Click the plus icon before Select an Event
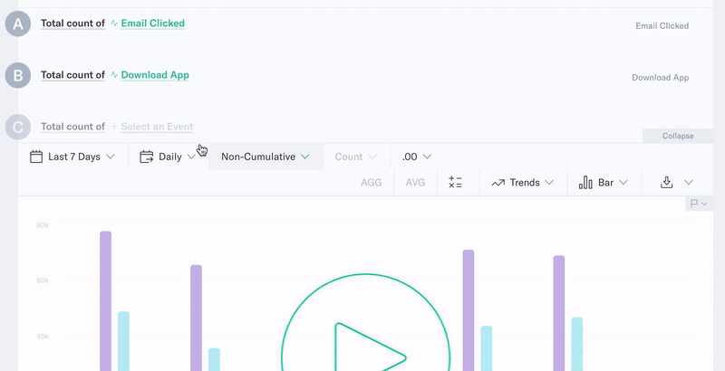This screenshot has height=371, width=725. point(114,127)
